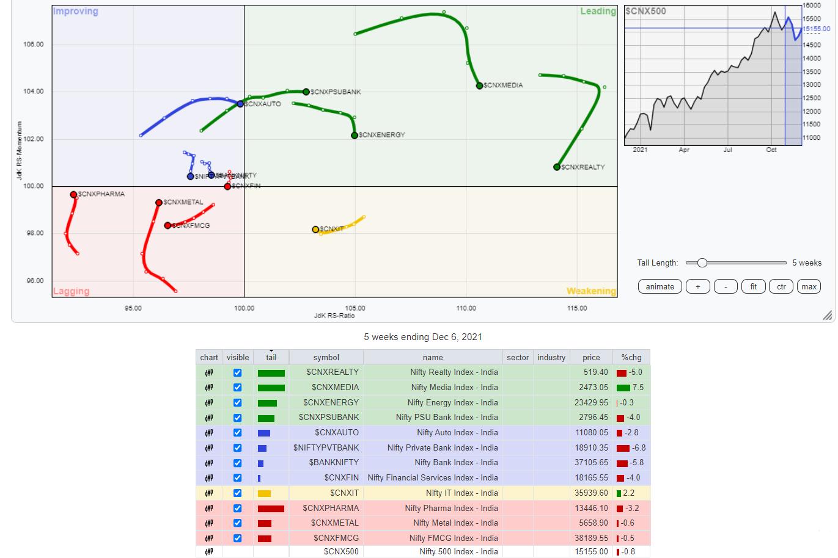The width and height of the screenshot is (838, 558).
Task: Open chart icon for $CNXAUTO row
Action: (209, 433)
